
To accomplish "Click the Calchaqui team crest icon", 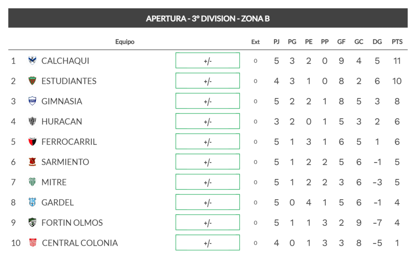I will tap(32, 61).
